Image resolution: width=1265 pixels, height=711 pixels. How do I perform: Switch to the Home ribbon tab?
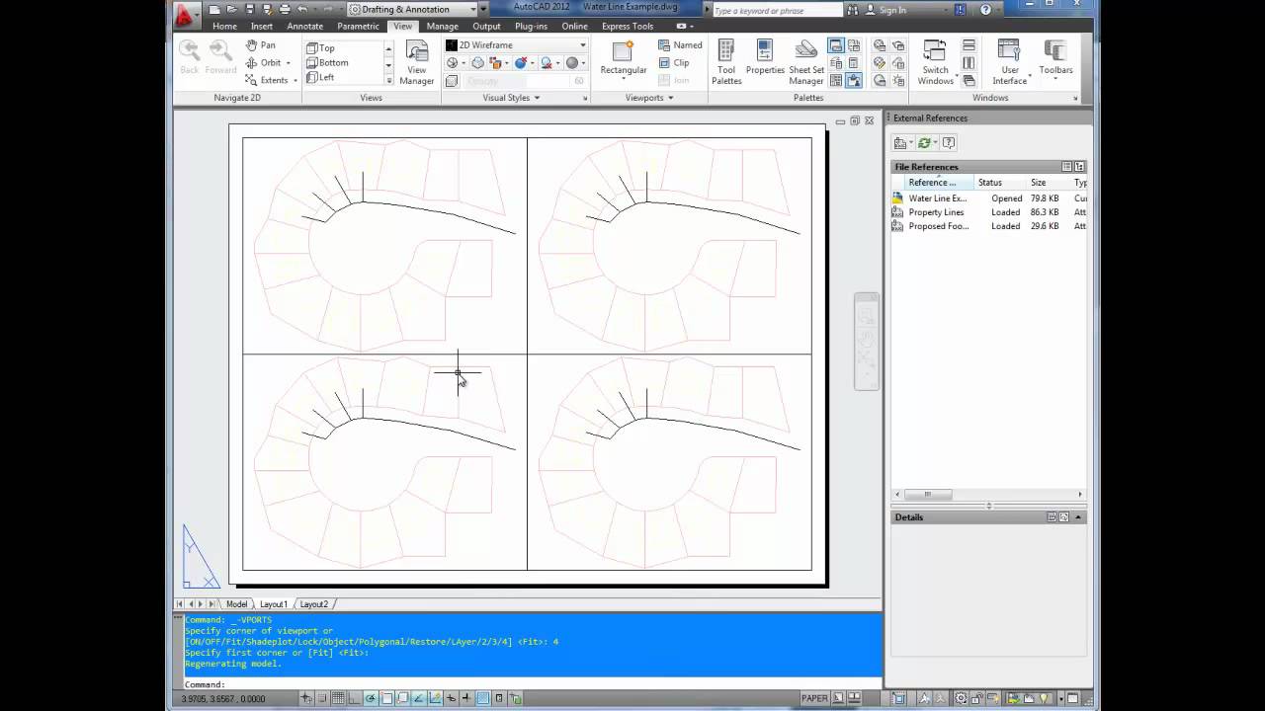[x=224, y=27]
